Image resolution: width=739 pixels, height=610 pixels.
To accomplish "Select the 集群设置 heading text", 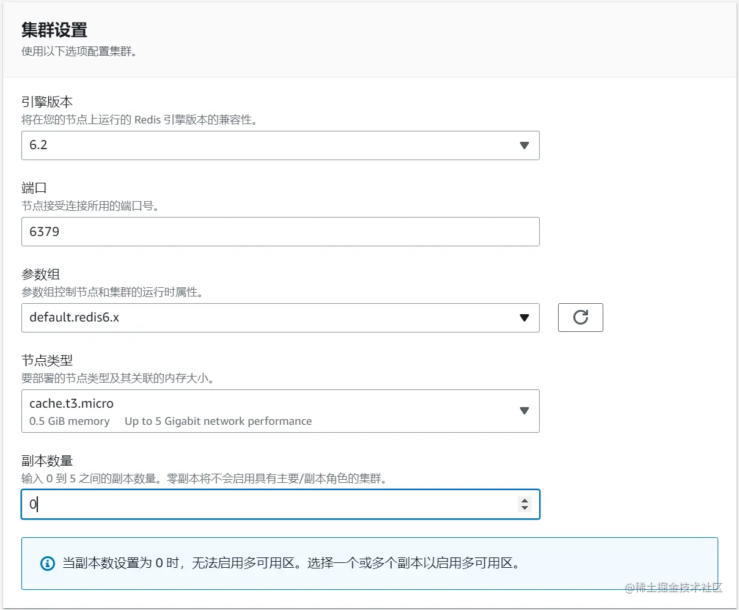I will tap(54, 30).
